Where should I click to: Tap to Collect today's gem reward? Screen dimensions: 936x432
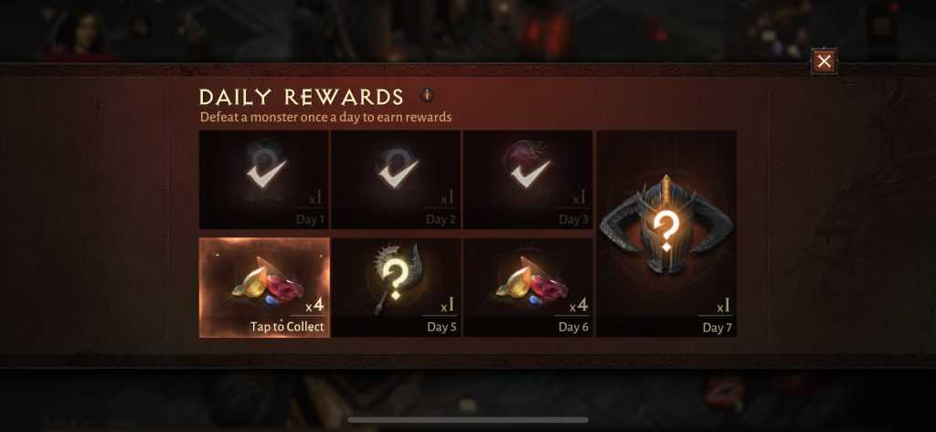tap(287, 327)
